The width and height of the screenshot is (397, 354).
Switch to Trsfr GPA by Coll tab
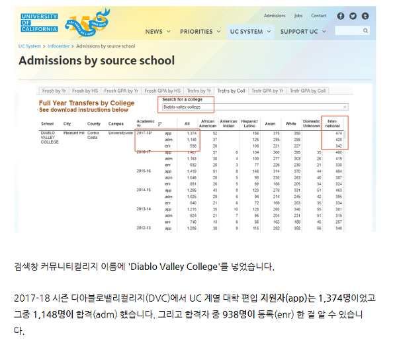[308, 91]
